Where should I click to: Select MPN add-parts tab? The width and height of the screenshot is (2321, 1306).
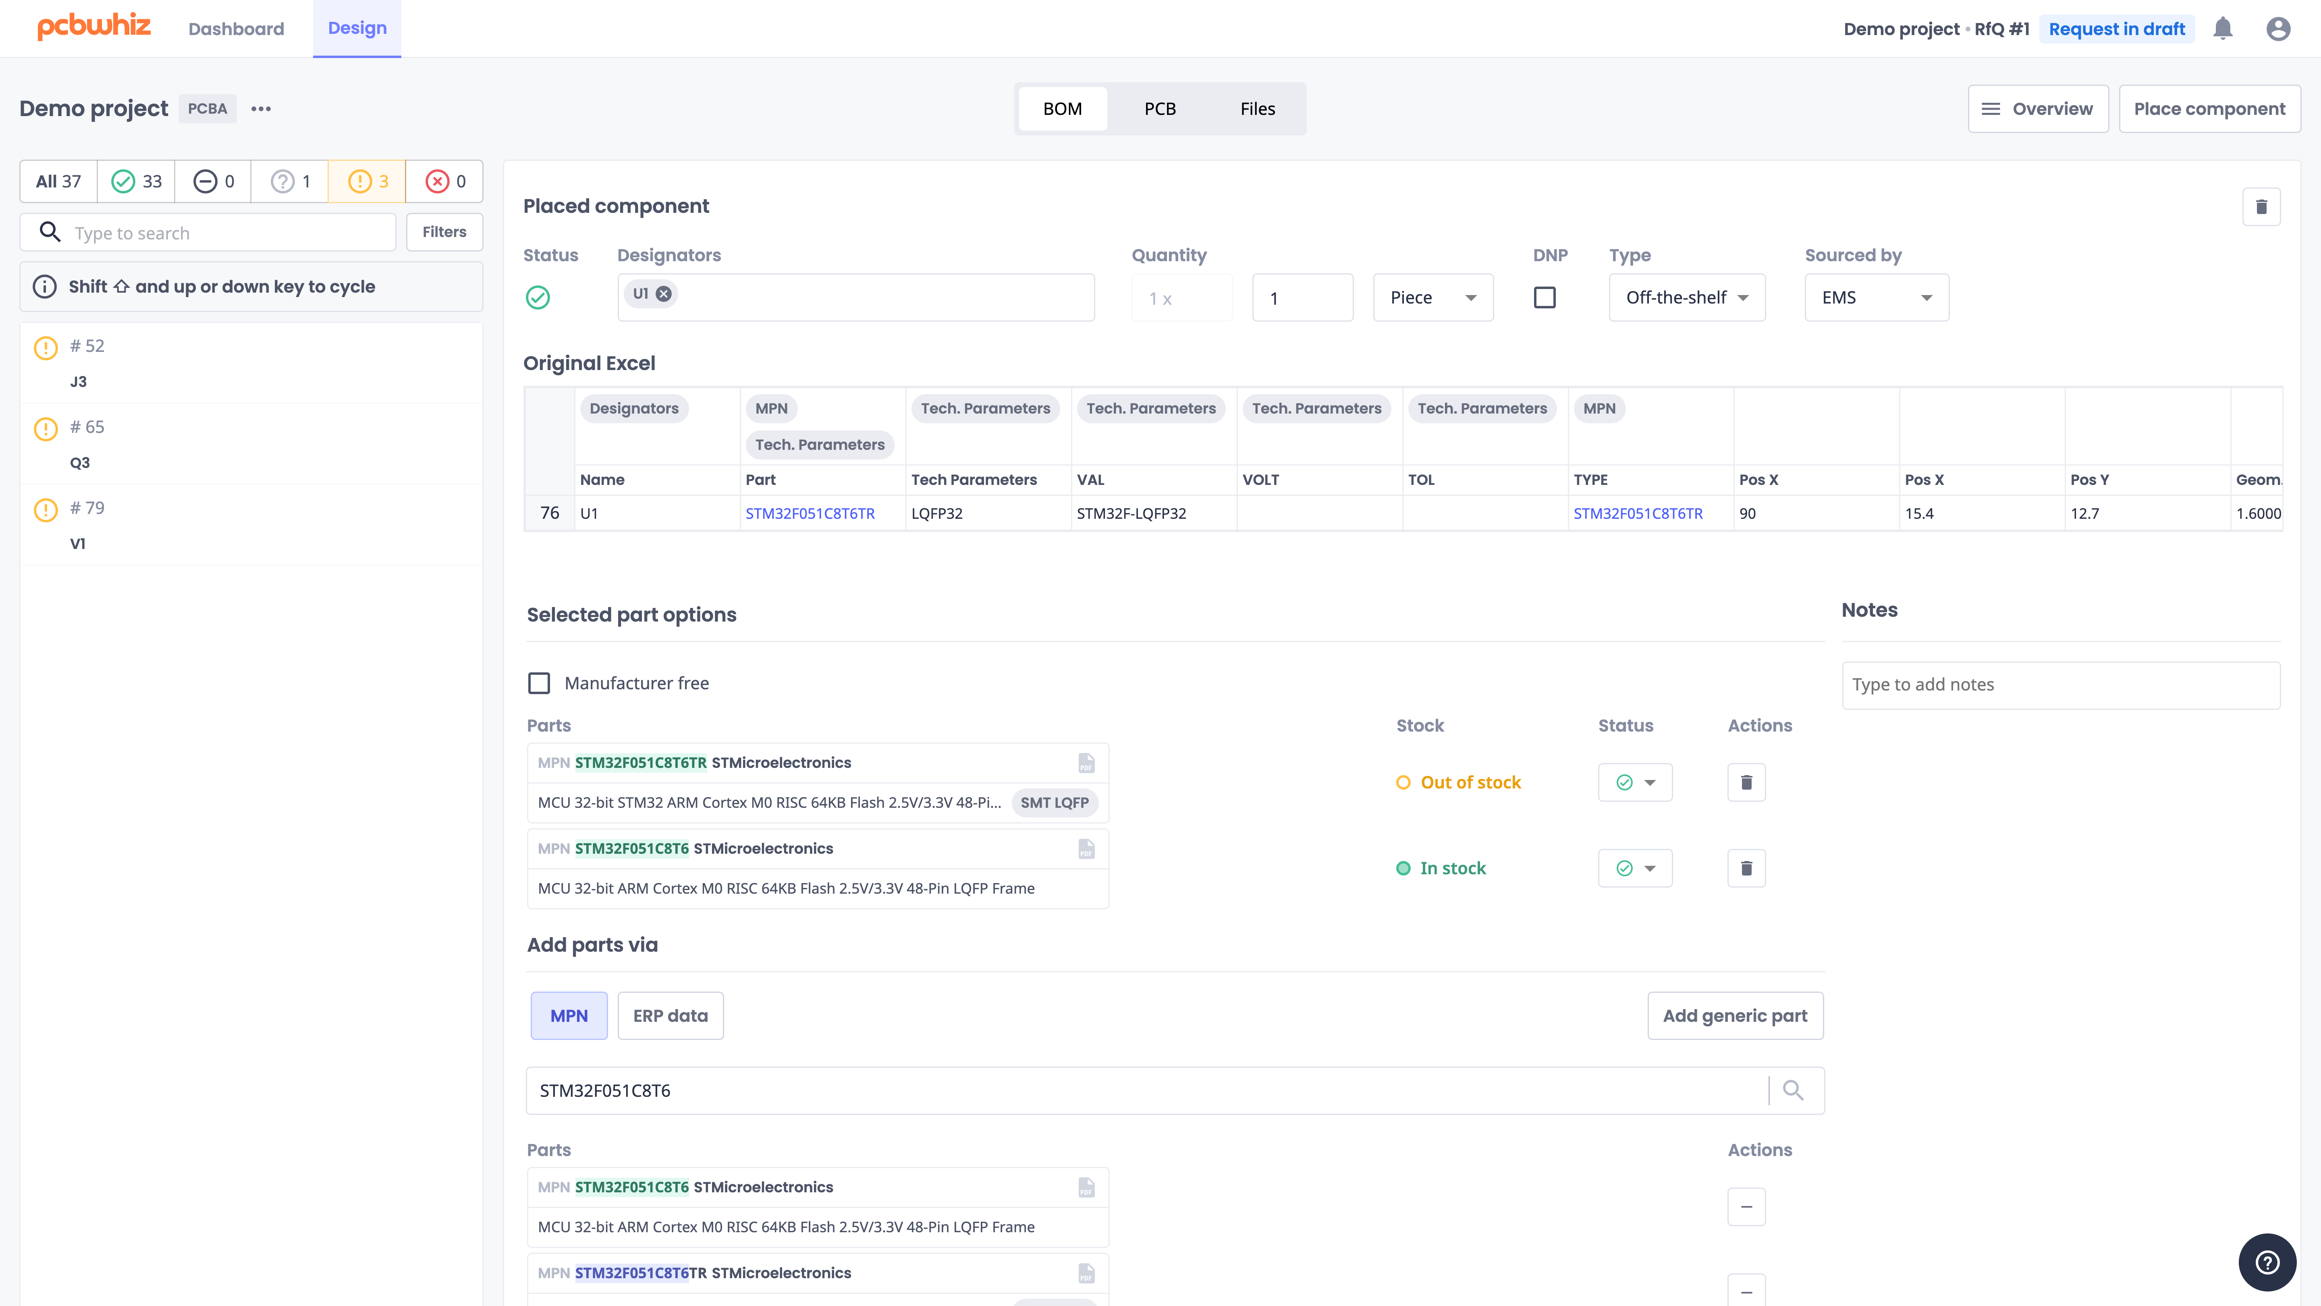point(569,1016)
